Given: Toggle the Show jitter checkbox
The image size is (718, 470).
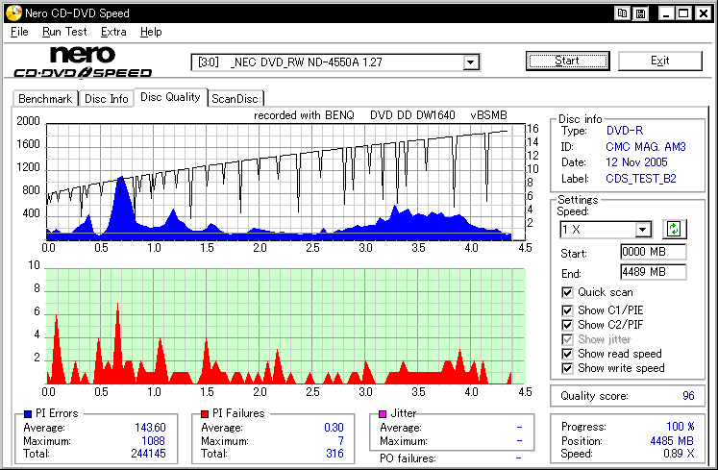Looking at the screenshot, I should [567, 339].
